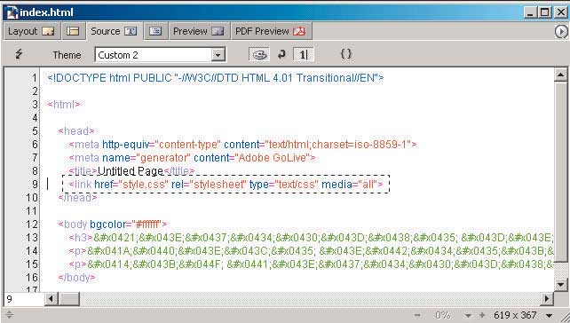570x323 pixels.
Task: Click the "Adobe GoLive" generator value
Action: pos(272,158)
